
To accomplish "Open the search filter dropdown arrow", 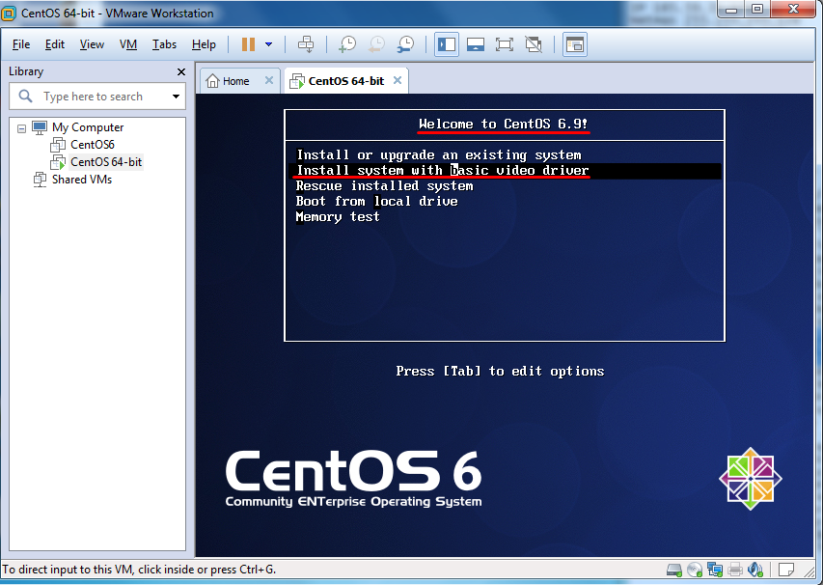I will coord(176,97).
